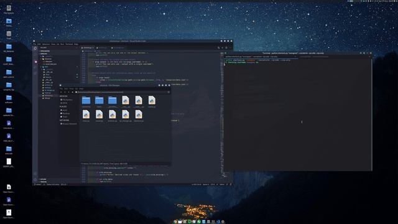Screen dimensions: 398x224
Task: Switch to the third editor tab in VS Code
Action: [x=118, y=48]
